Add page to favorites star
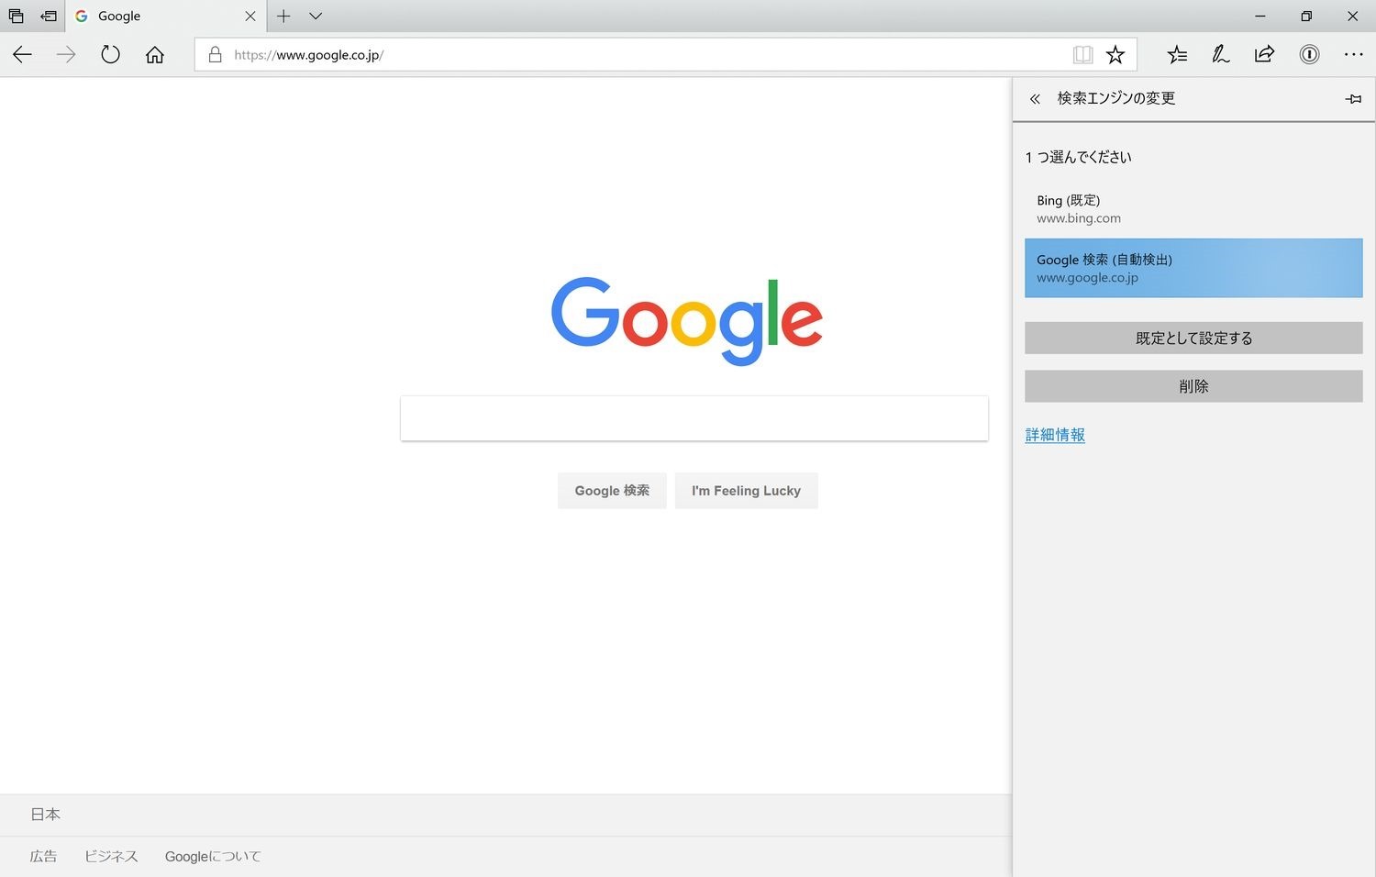Image resolution: width=1376 pixels, height=877 pixels. tap(1115, 55)
